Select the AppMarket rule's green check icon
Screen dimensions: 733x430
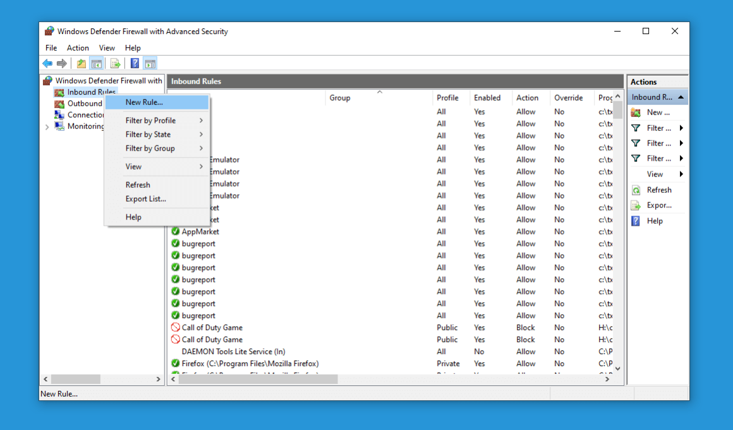point(175,231)
